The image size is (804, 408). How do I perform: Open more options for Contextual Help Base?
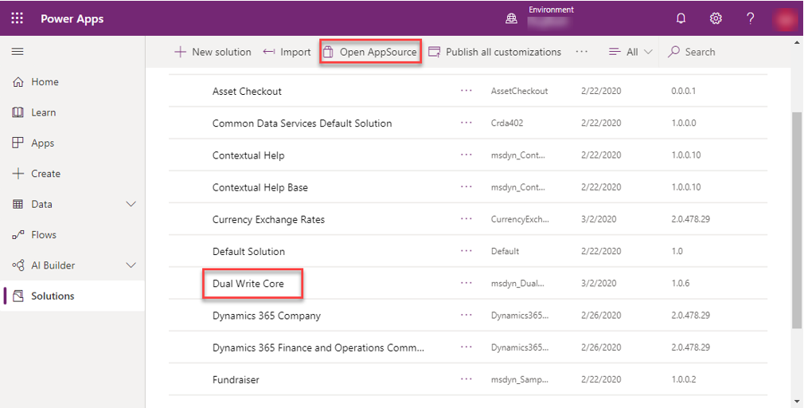coord(466,187)
